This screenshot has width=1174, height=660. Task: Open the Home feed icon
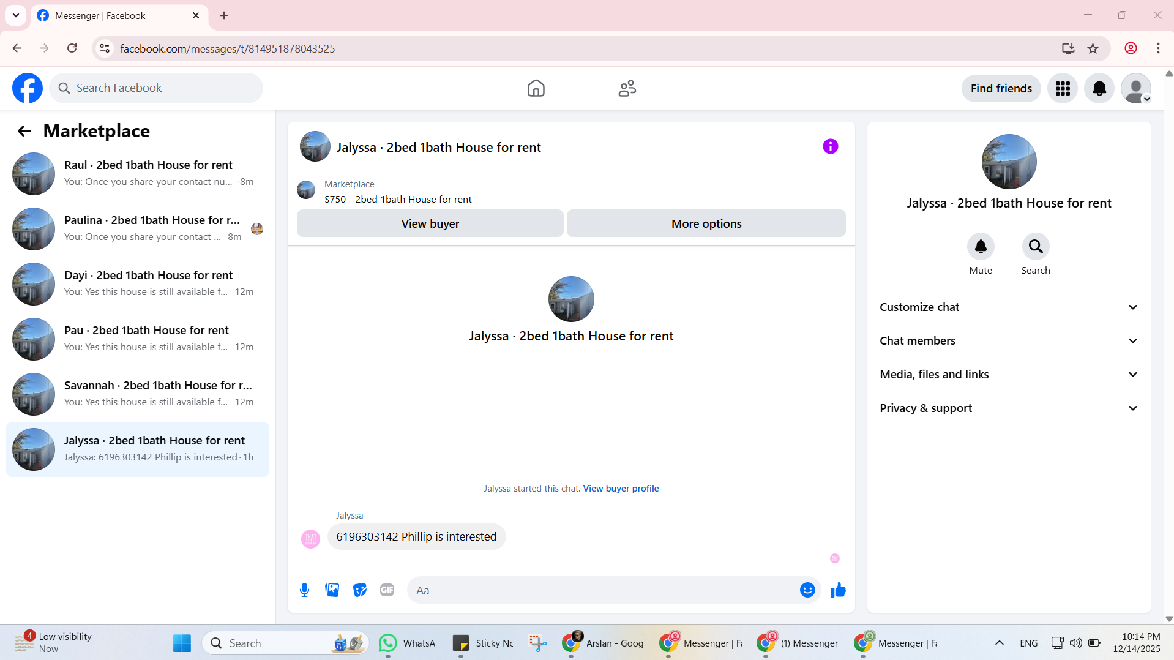[536, 88]
